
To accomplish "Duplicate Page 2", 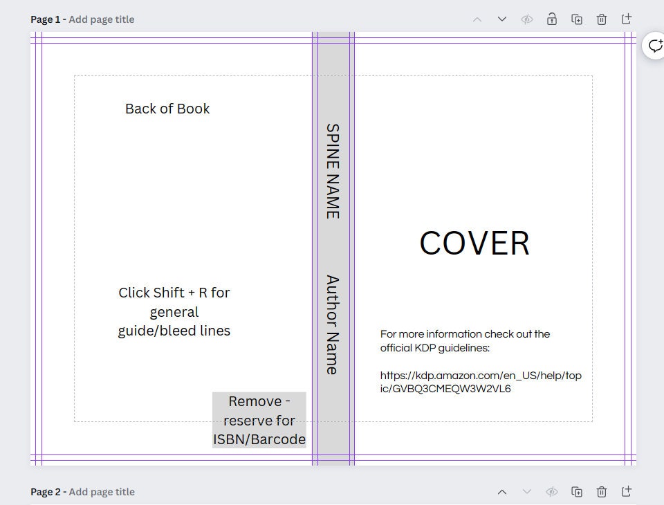I will (576, 491).
